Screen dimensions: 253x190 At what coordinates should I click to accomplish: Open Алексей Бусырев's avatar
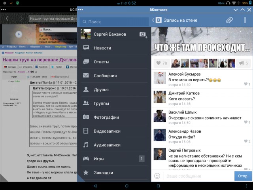pyautogui.click(x=160, y=78)
